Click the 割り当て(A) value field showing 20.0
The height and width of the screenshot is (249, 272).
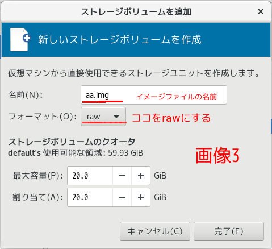coord(90,197)
